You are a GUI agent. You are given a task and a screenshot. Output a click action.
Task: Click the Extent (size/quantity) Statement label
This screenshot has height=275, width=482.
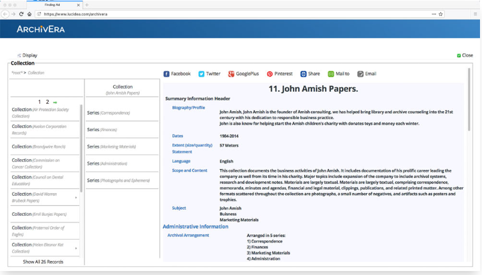192,148
